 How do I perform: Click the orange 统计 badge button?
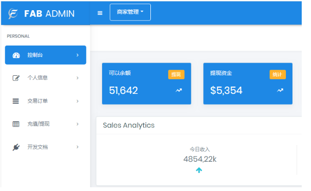pyautogui.click(x=278, y=74)
